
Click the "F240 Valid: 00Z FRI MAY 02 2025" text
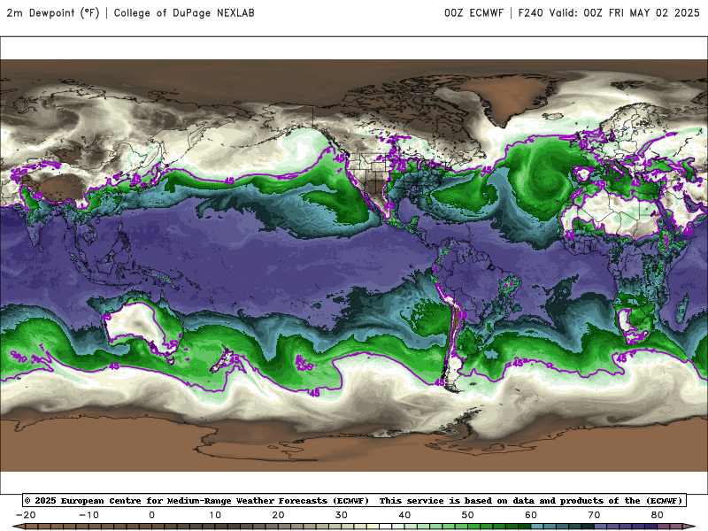click(609, 12)
